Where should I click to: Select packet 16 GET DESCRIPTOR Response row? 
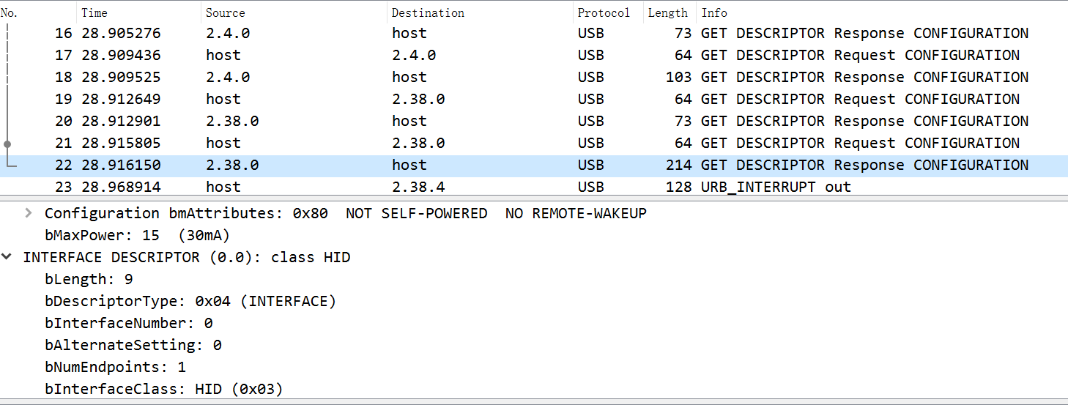tap(513, 33)
